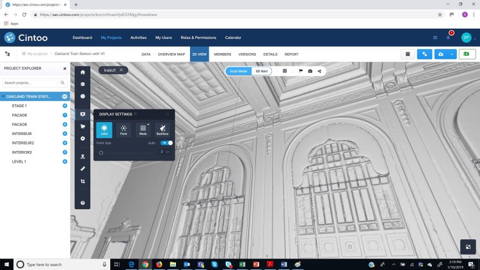Enable Backface display option
Screen dimensions: 480x270
(163, 130)
